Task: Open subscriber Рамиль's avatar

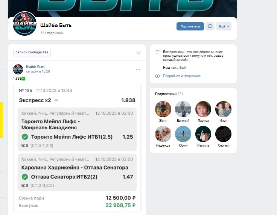Action: (x=203, y=134)
